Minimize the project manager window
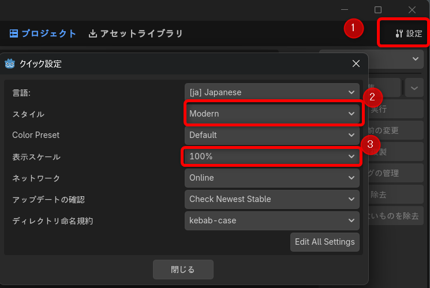The width and height of the screenshot is (430, 288). pos(344,10)
